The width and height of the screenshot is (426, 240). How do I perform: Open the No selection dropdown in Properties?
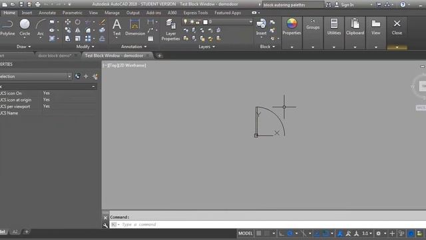(69, 77)
